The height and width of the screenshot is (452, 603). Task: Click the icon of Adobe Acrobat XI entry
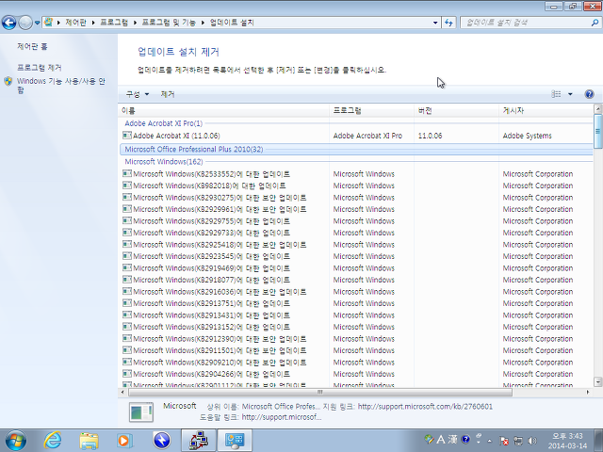pyautogui.click(x=127, y=136)
